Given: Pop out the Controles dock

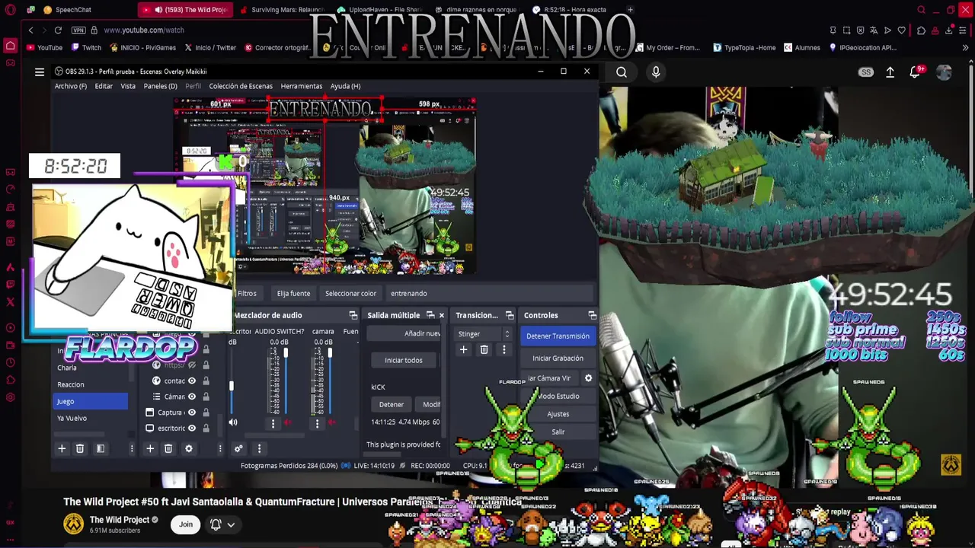Looking at the screenshot, I should click(592, 315).
